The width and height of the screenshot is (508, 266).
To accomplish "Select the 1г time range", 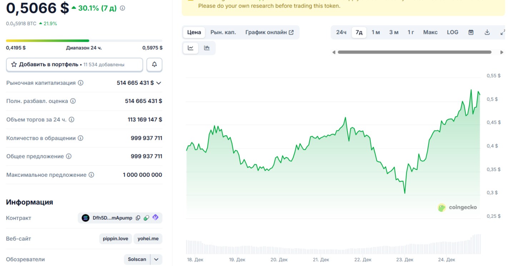I will [x=410, y=32].
